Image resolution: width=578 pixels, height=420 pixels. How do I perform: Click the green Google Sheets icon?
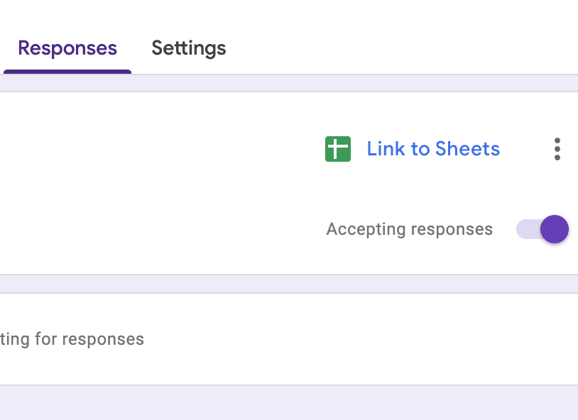coord(338,149)
